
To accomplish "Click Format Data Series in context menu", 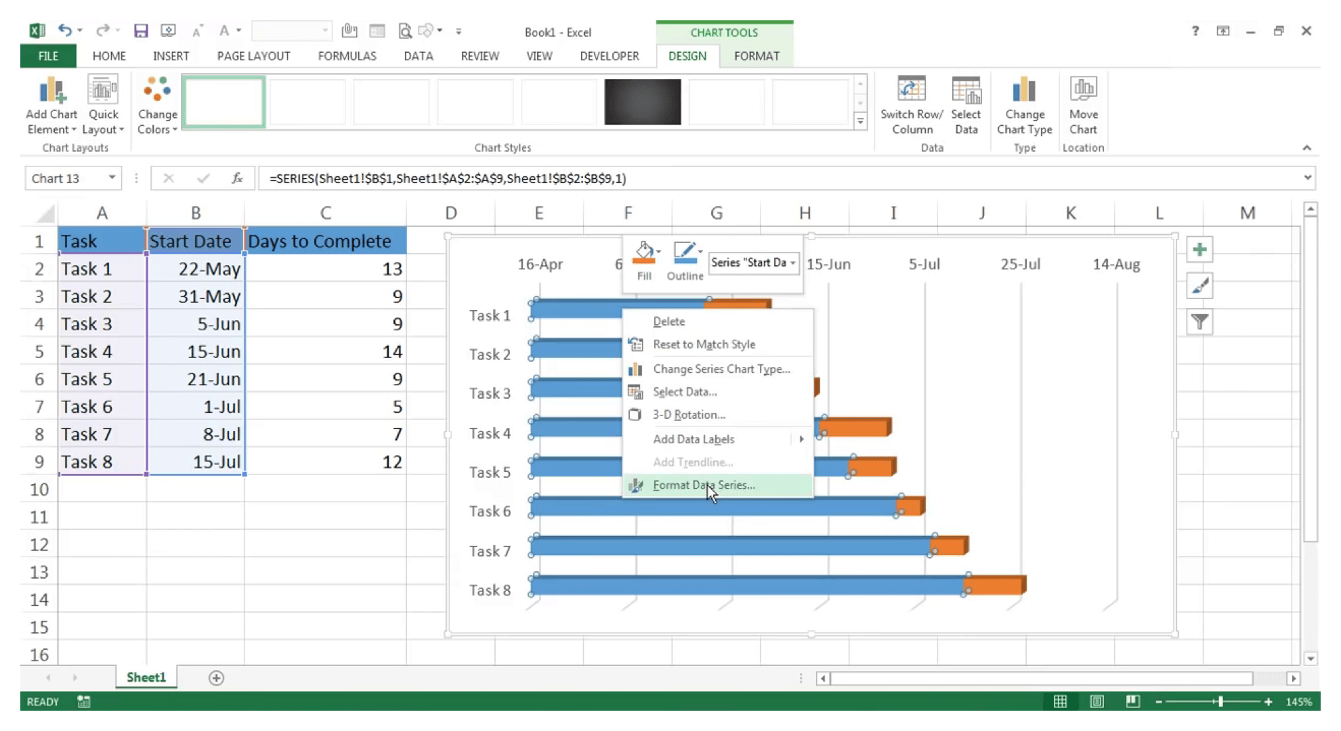I will [x=704, y=485].
